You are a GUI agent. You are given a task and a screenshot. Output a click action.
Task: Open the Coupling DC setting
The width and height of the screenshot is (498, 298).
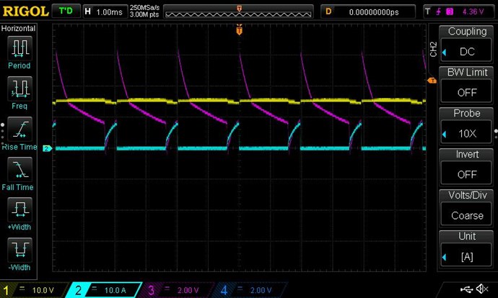coord(466,51)
